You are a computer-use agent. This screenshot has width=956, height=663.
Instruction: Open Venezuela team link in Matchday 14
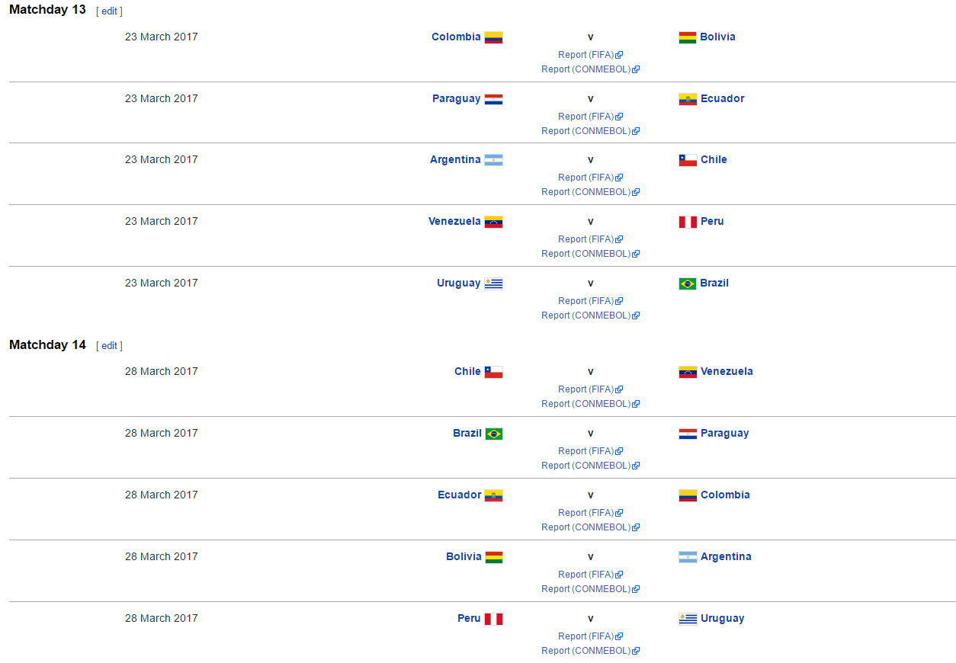click(x=727, y=372)
